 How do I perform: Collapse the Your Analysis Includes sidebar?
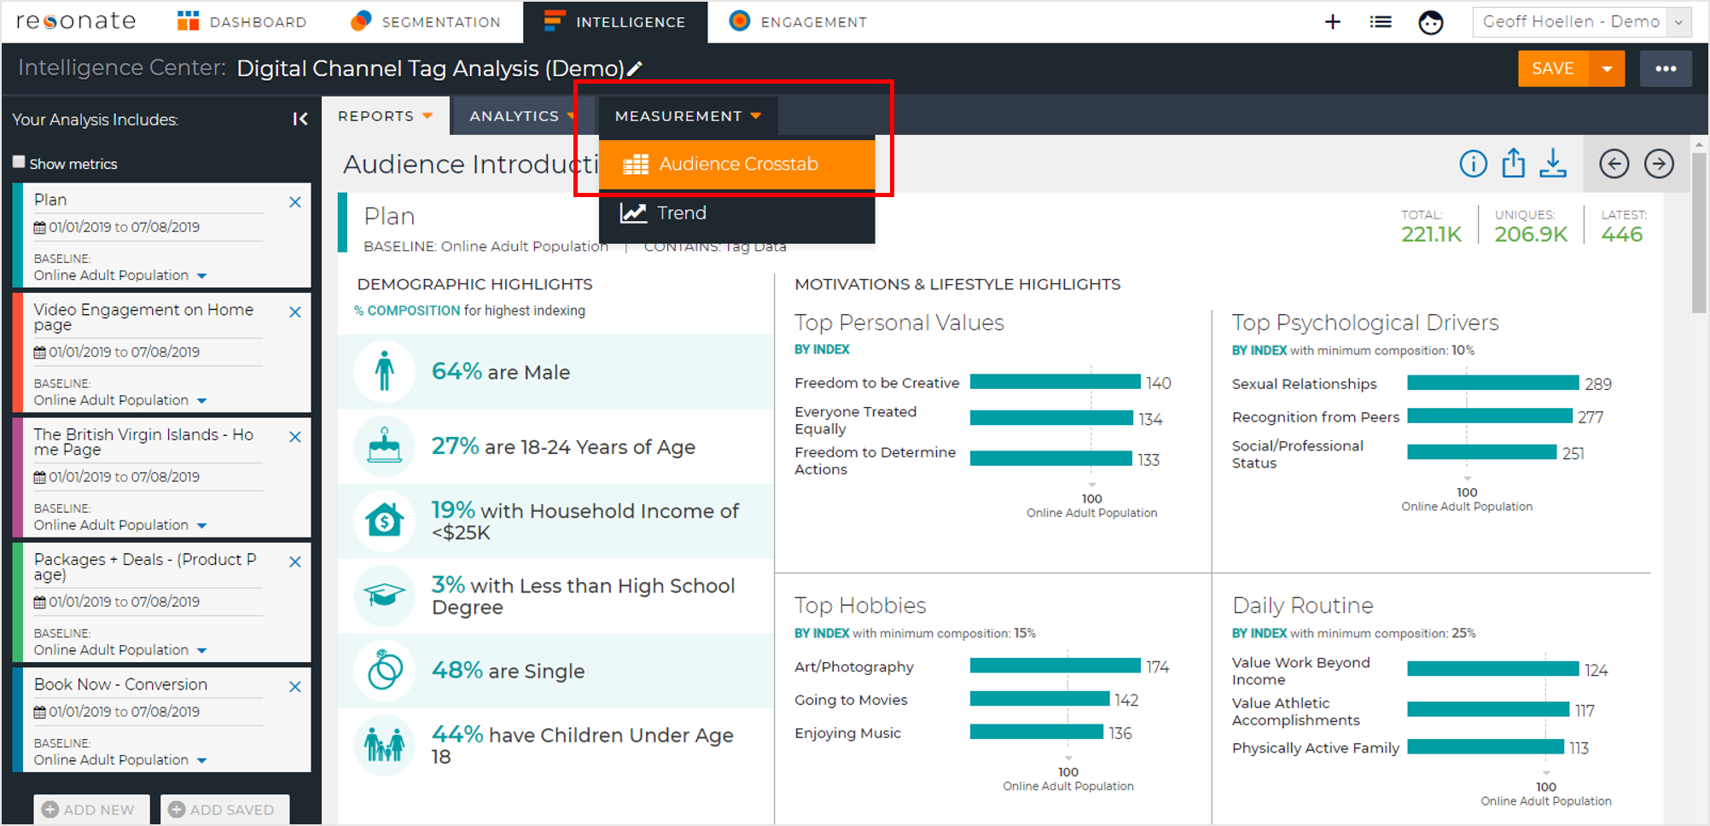pos(300,119)
